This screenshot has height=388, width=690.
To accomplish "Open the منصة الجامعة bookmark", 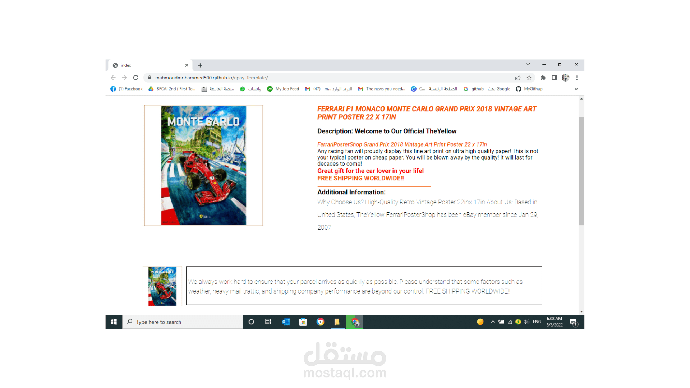I will [218, 89].
